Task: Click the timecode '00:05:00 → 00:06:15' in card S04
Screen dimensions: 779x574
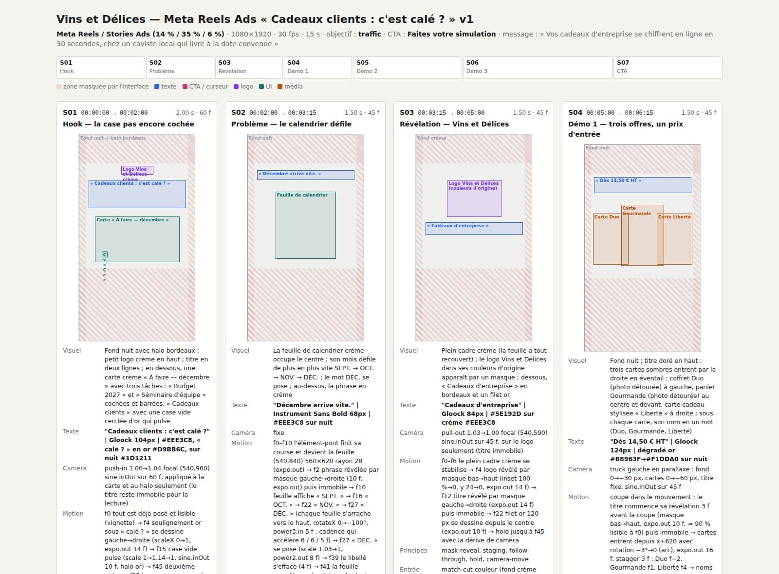Action: (x=620, y=113)
